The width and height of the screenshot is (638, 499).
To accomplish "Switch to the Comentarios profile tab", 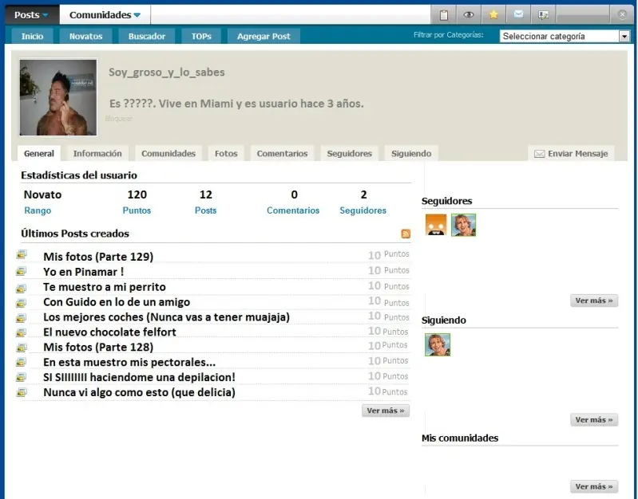I will [283, 154].
